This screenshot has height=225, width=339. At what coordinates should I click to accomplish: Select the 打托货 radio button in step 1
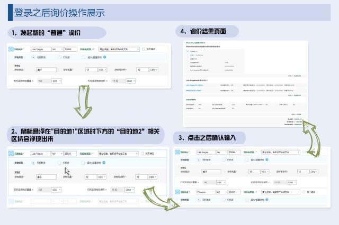coord(59,57)
